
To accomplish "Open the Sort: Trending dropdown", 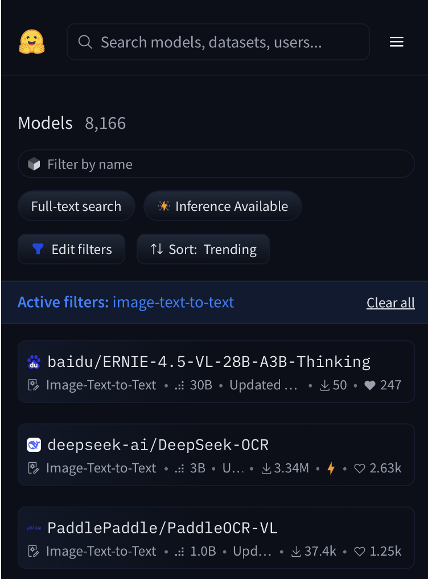I will (x=203, y=250).
